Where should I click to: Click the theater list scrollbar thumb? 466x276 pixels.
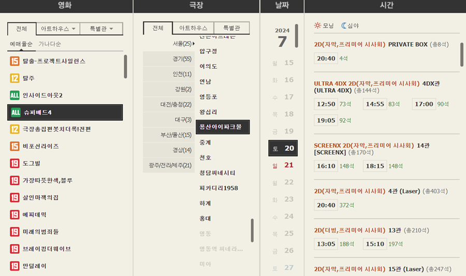[x=252, y=230]
